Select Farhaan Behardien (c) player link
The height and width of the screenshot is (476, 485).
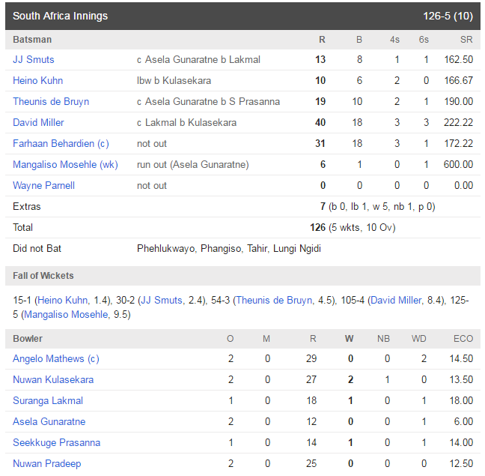coord(61,144)
